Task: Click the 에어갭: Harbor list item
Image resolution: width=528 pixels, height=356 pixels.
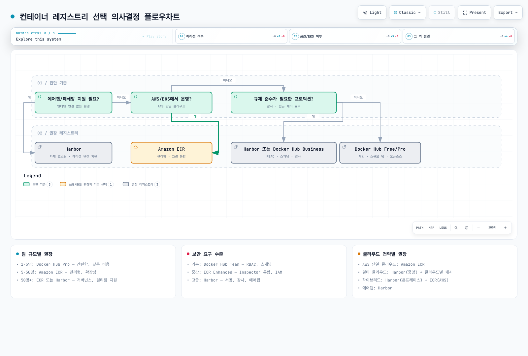Action: tap(377, 288)
